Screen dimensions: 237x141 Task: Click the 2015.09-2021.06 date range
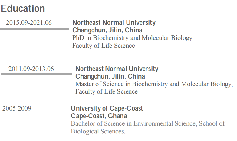coord(29,23)
